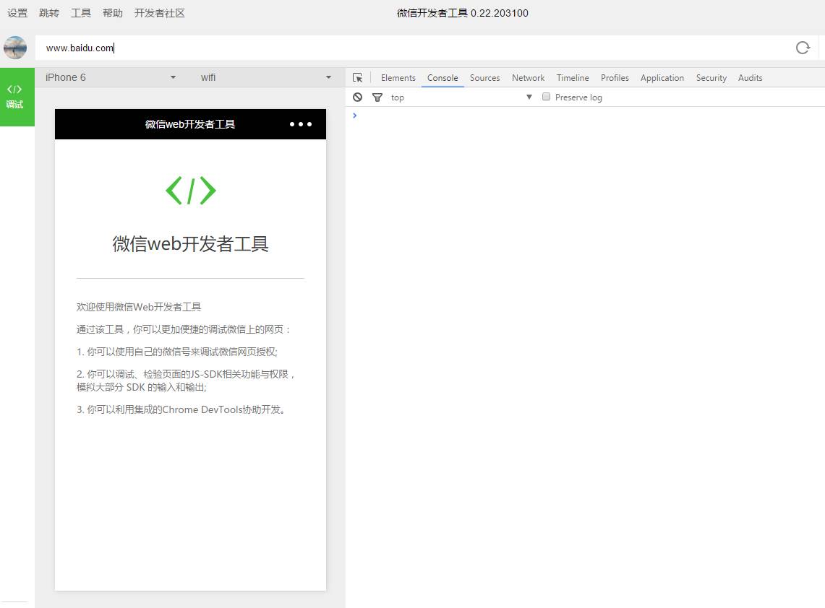This screenshot has width=825, height=608.
Task: Switch to the Timeline tab
Action: pyautogui.click(x=573, y=78)
